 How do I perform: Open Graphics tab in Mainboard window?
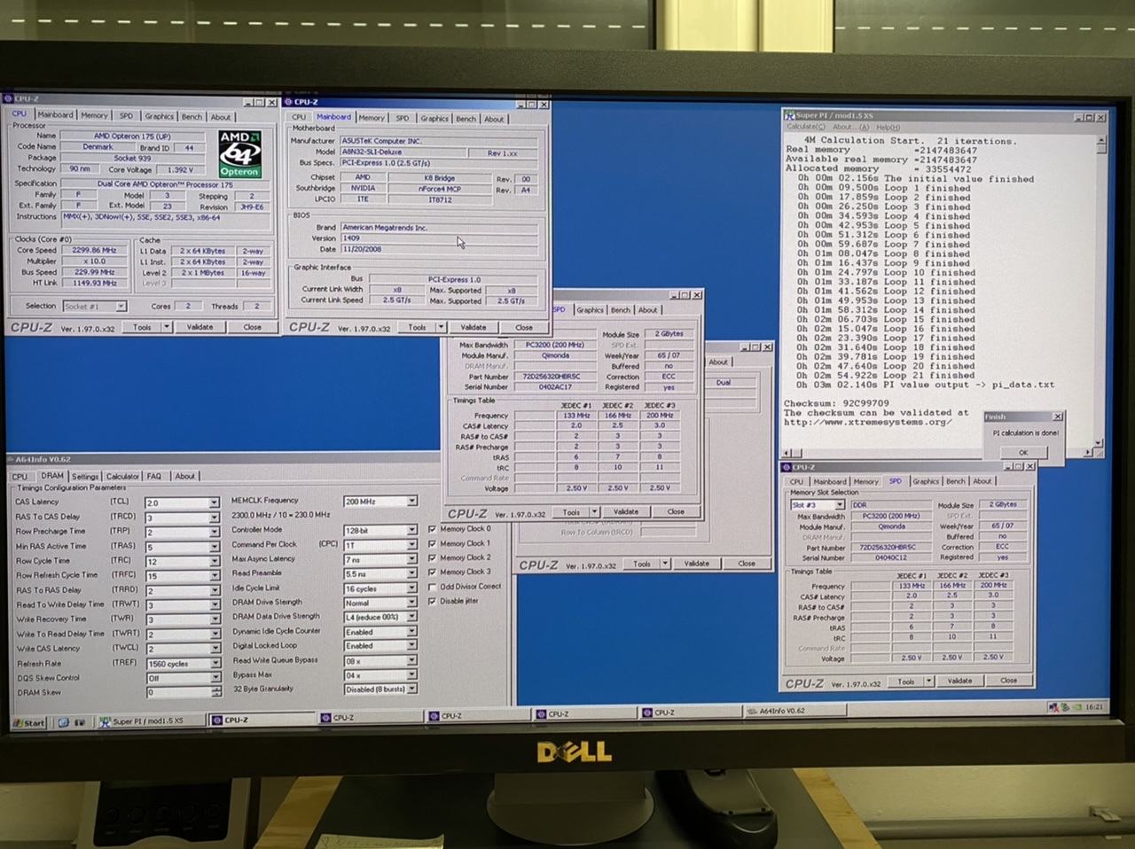[x=434, y=118]
